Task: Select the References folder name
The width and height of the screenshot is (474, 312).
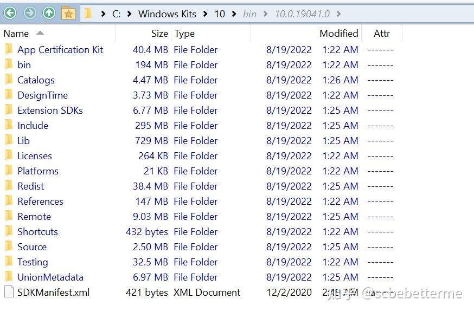Action: [x=41, y=201]
